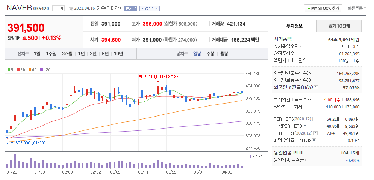Click the 57.07% foreign ownership ratio

pos(351,88)
